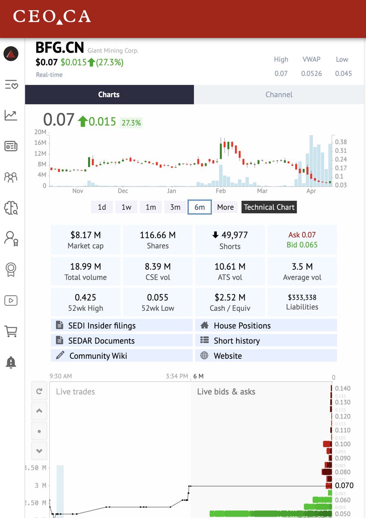The width and height of the screenshot is (366, 518).
Task: Click the 0.100 ask depth bar
Action: tap(328, 444)
